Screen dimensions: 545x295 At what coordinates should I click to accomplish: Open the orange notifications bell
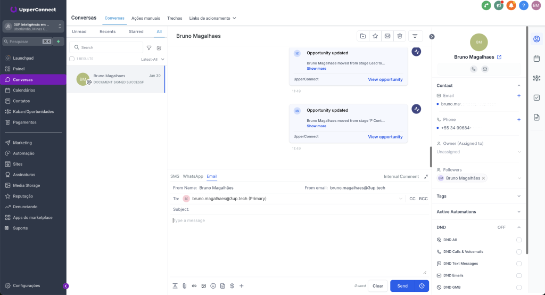point(511,5)
